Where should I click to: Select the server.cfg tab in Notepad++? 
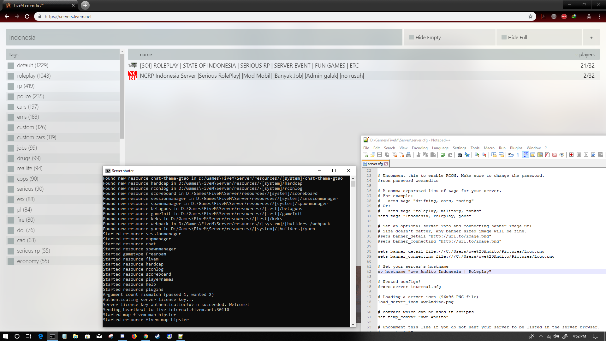click(x=375, y=164)
